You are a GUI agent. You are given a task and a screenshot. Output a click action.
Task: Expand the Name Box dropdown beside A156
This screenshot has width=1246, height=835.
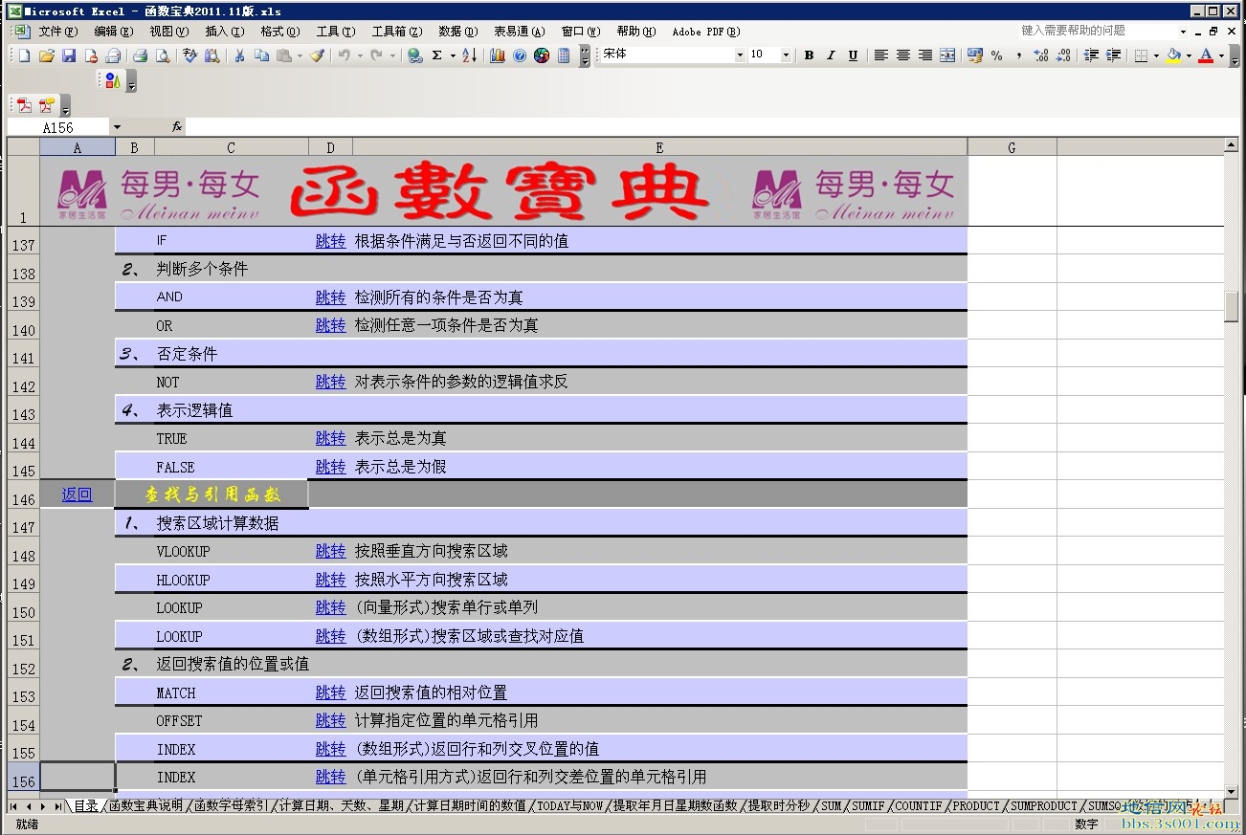click(x=117, y=127)
